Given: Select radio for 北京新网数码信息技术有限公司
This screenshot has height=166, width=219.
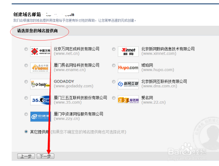Looking at the screenshot, I should (114, 49).
